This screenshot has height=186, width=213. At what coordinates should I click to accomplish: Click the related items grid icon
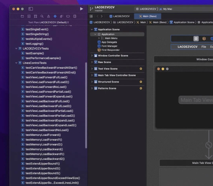[91, 16]
